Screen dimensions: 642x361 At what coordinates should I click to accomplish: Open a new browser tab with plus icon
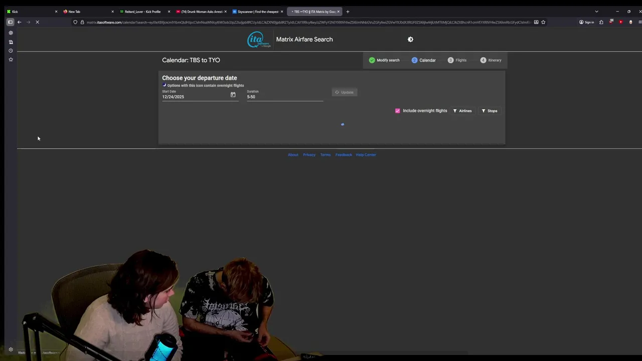348,12
